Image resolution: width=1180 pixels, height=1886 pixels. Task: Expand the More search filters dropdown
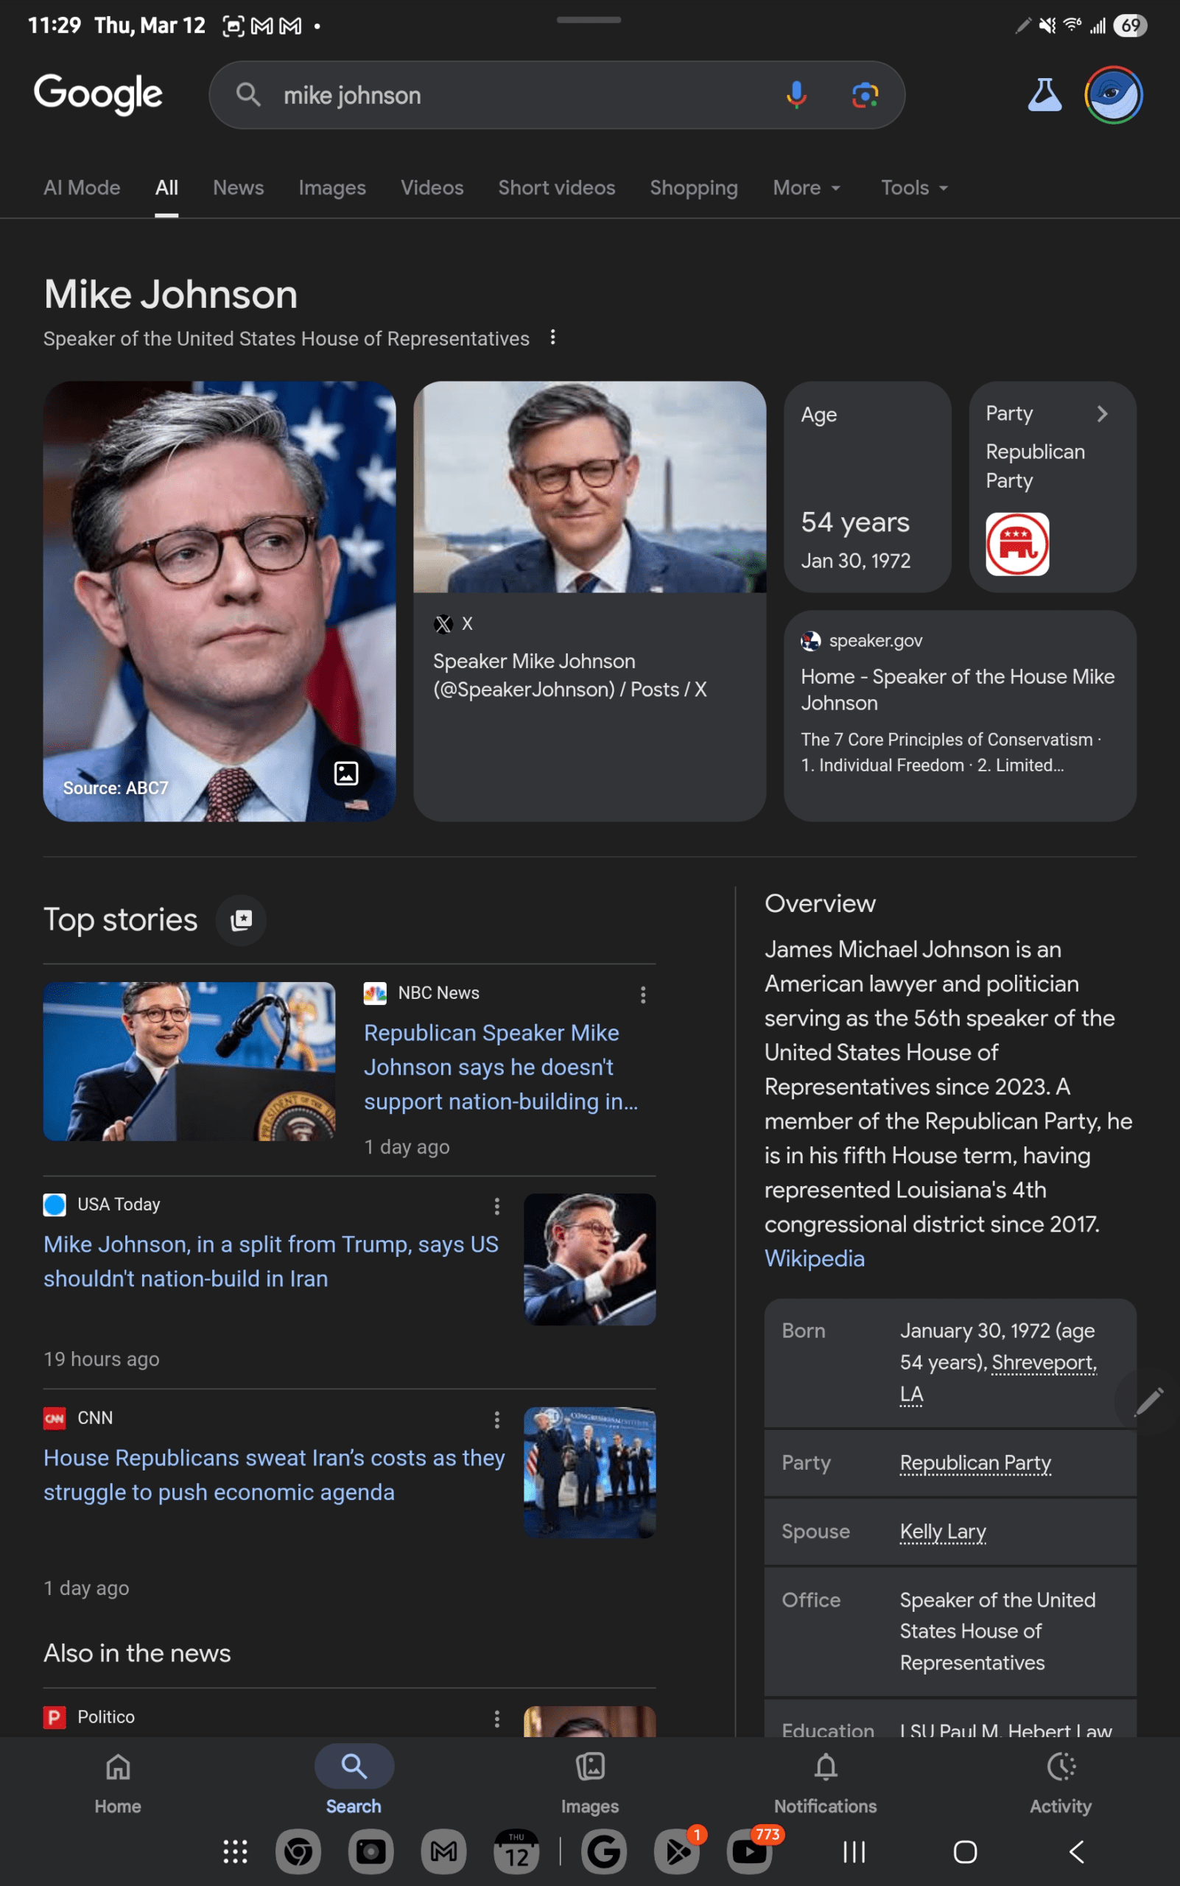[806, 188]
